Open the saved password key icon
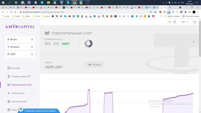Viewport: 201px width, 113px height. 151,12
